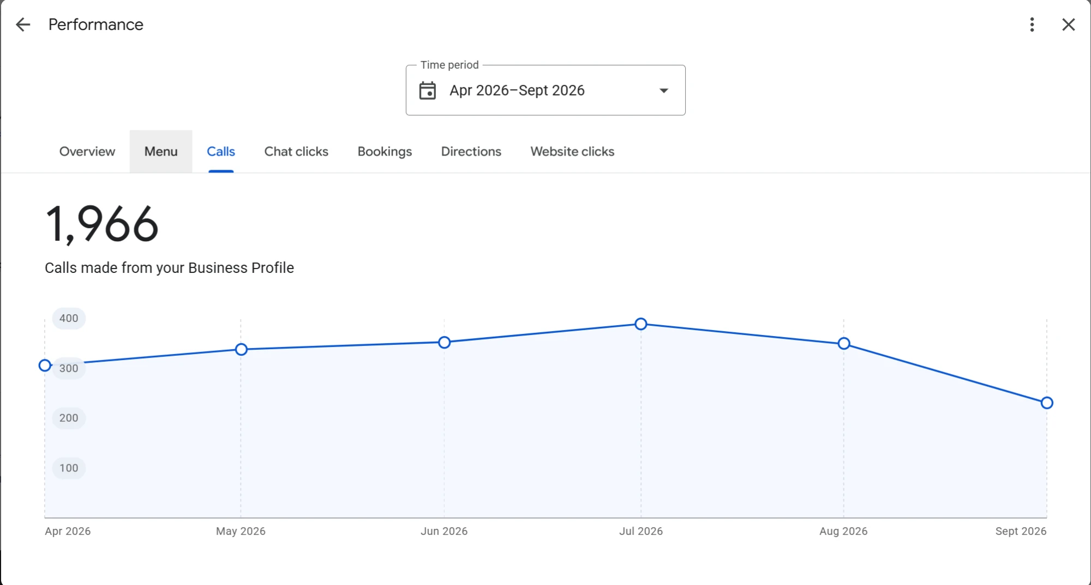Screen dimensions: 1091x585
Task: Click 'Calls made from your Business Profile' text
Action: [169, 268]
